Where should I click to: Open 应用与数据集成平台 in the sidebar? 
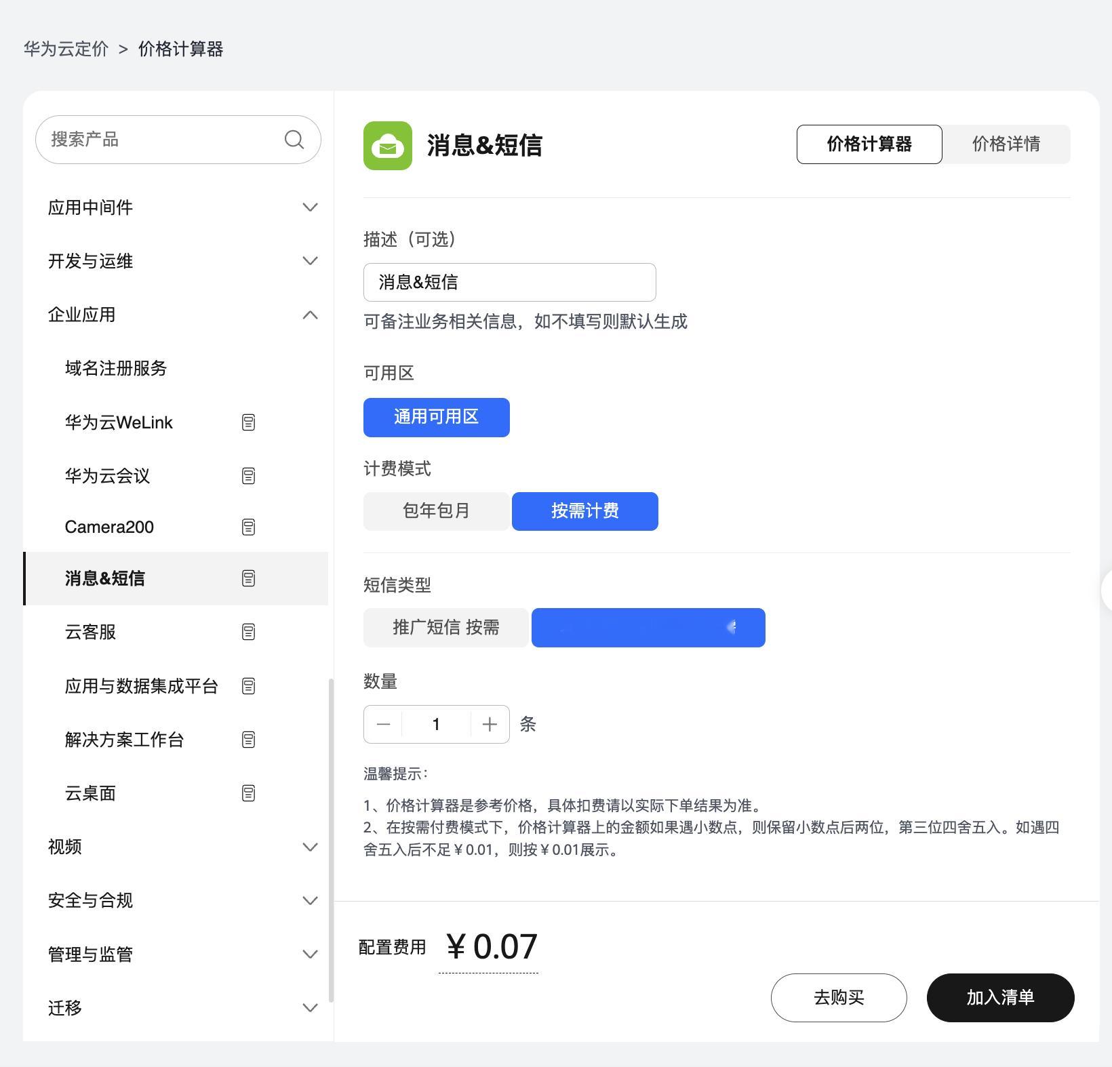(141, 686)
